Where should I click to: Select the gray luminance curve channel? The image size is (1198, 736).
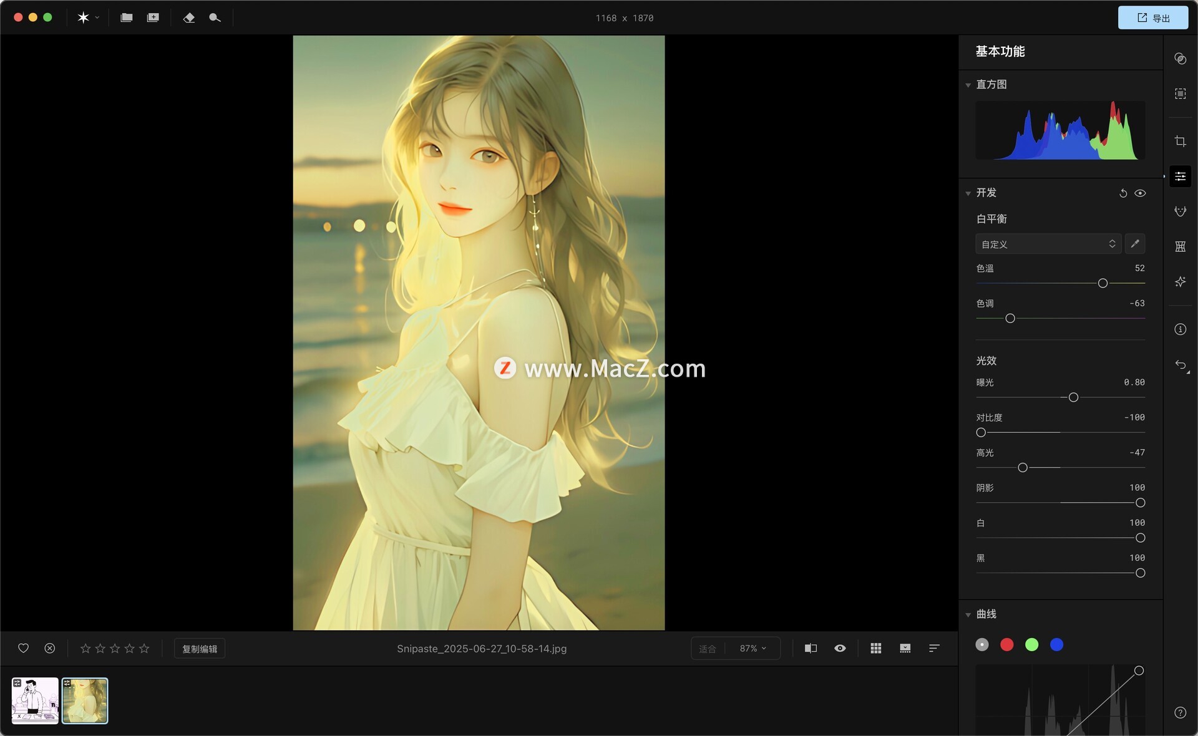[982, 644]
